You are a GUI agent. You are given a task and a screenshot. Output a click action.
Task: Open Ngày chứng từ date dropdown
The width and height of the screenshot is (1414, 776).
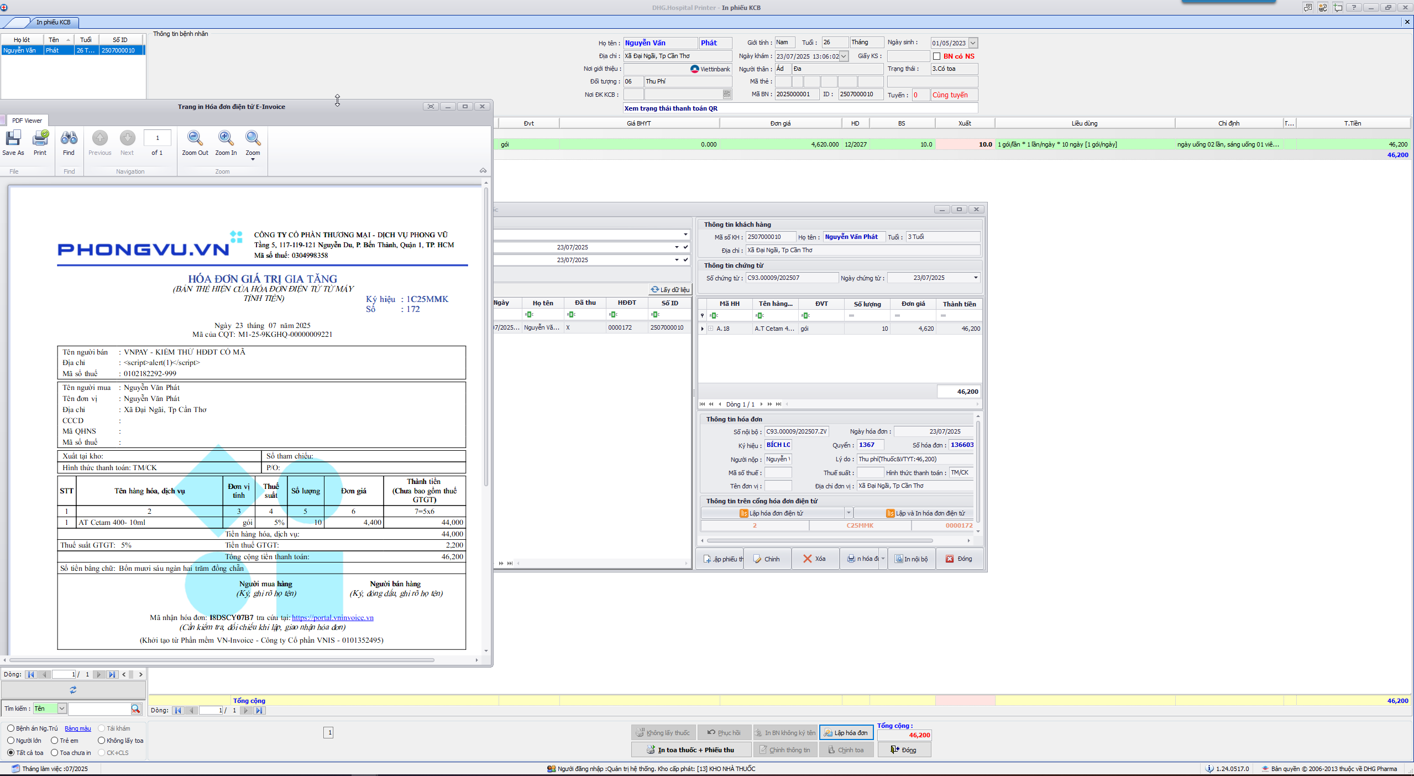tap(976, 278)
